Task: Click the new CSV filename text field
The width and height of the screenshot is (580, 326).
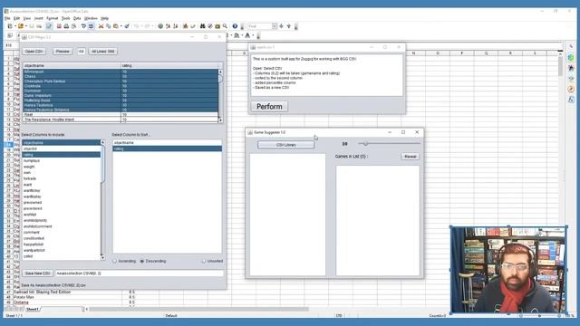Action: tap(140, 273)
